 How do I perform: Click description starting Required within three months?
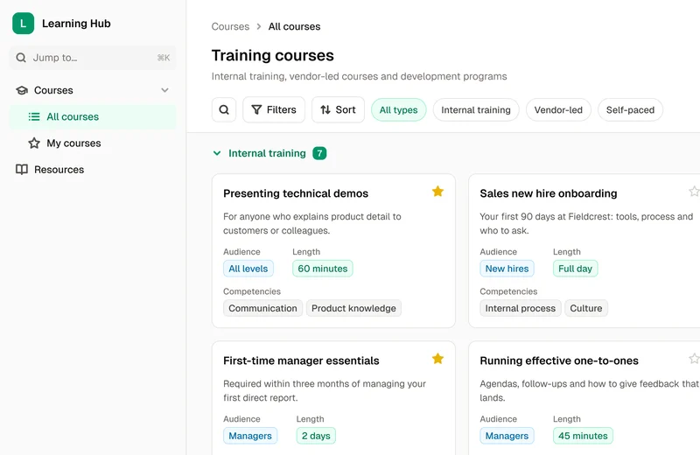325,391
